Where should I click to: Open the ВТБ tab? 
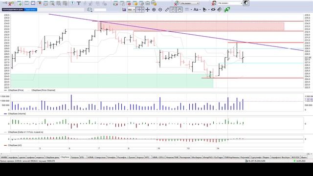[83, 157]
